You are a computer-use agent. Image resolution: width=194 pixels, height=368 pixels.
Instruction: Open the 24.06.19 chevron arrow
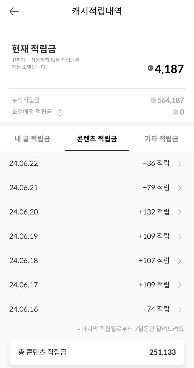click(180, 237)
